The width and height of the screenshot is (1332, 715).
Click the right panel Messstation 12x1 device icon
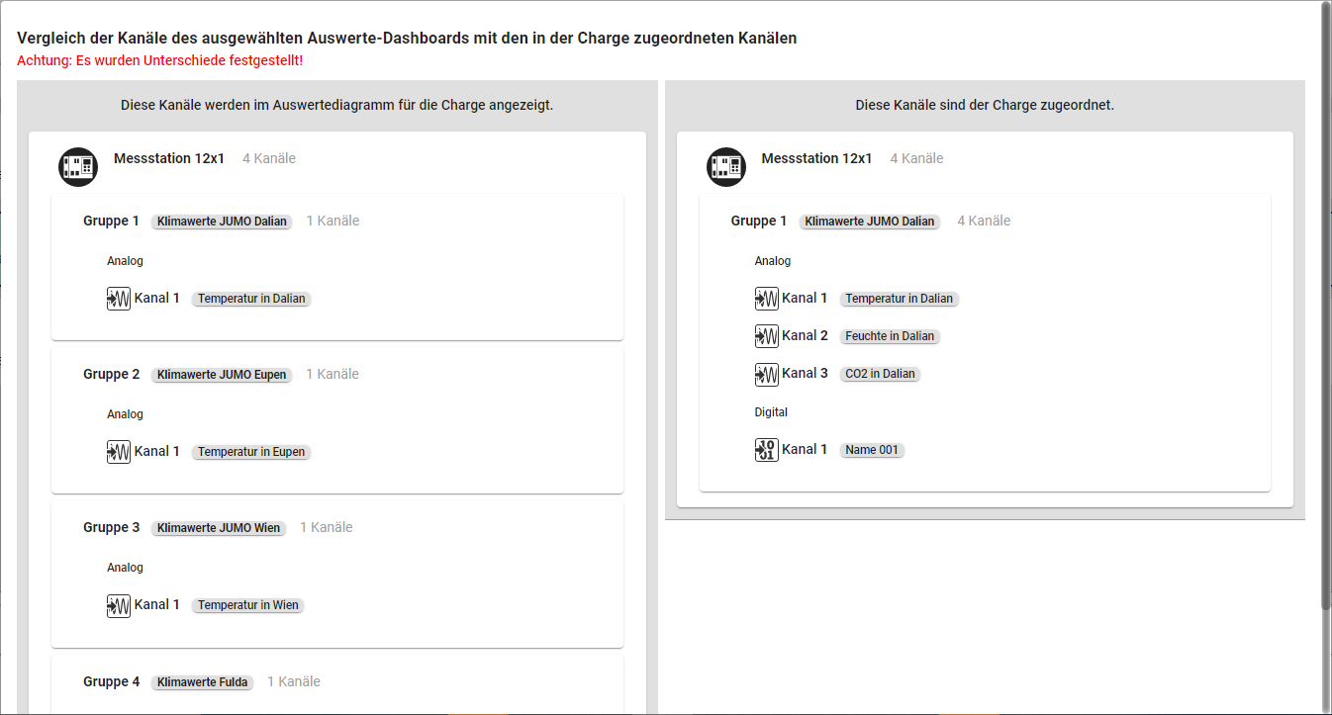tap(726, 166)
